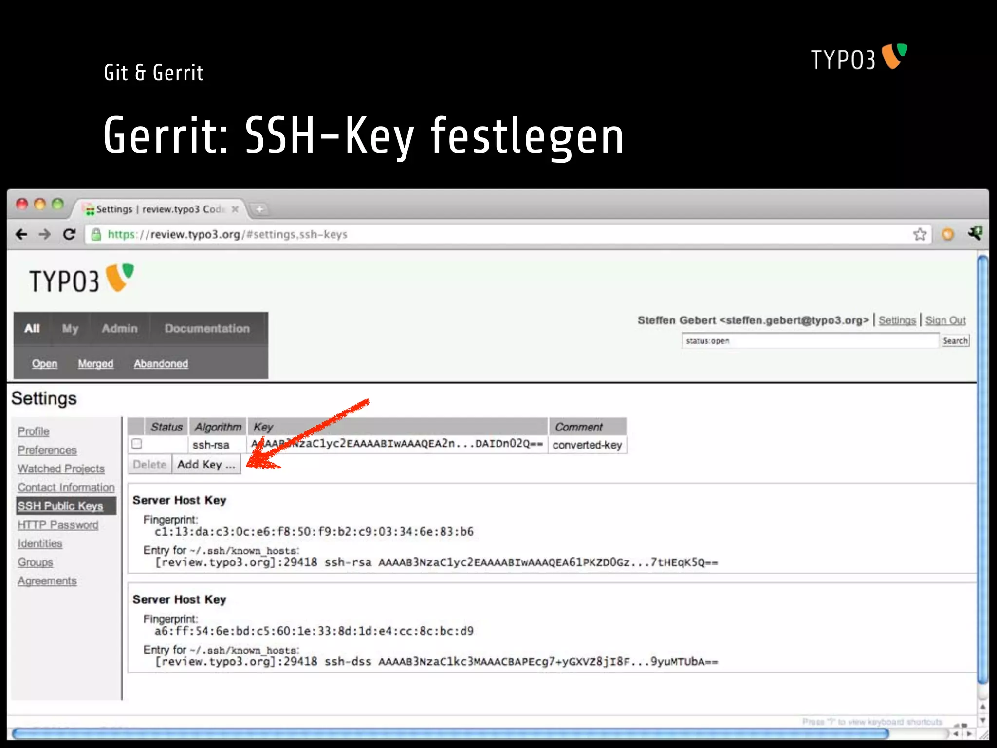Click the Sign Out link
Viewport: 997px width, 748px height.
point(945,320)
